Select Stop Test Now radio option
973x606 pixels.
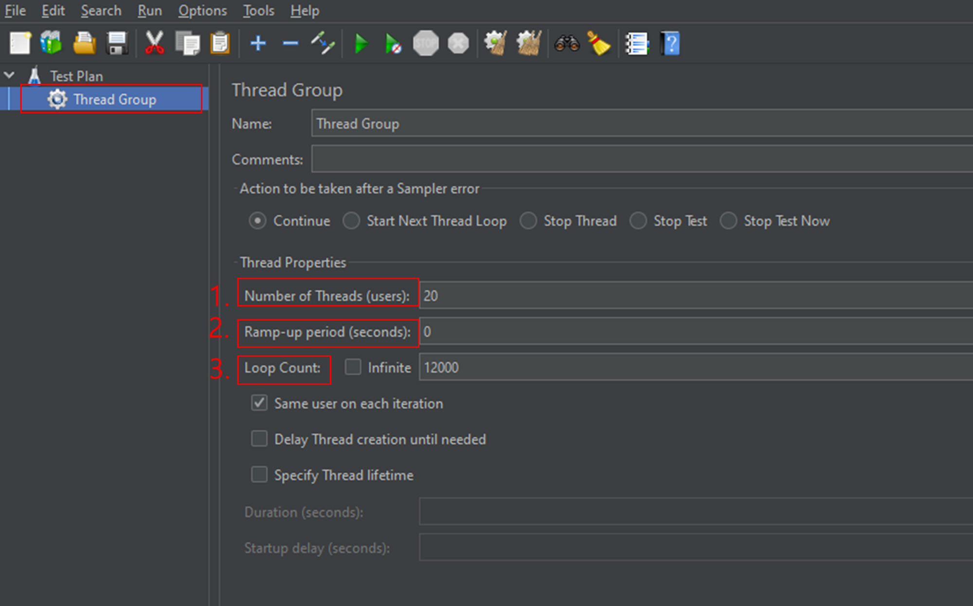728,221
